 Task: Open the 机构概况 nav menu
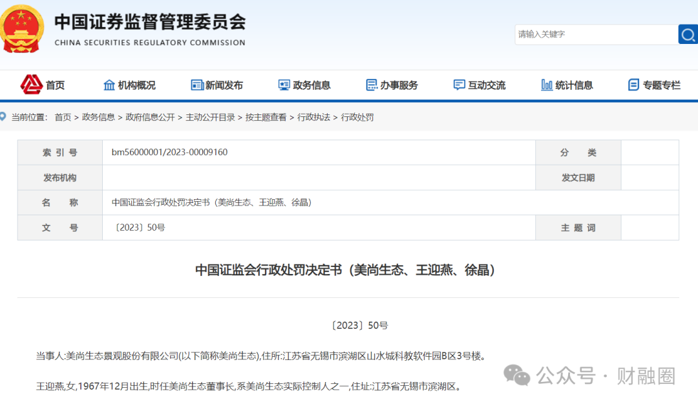point(136,85)
